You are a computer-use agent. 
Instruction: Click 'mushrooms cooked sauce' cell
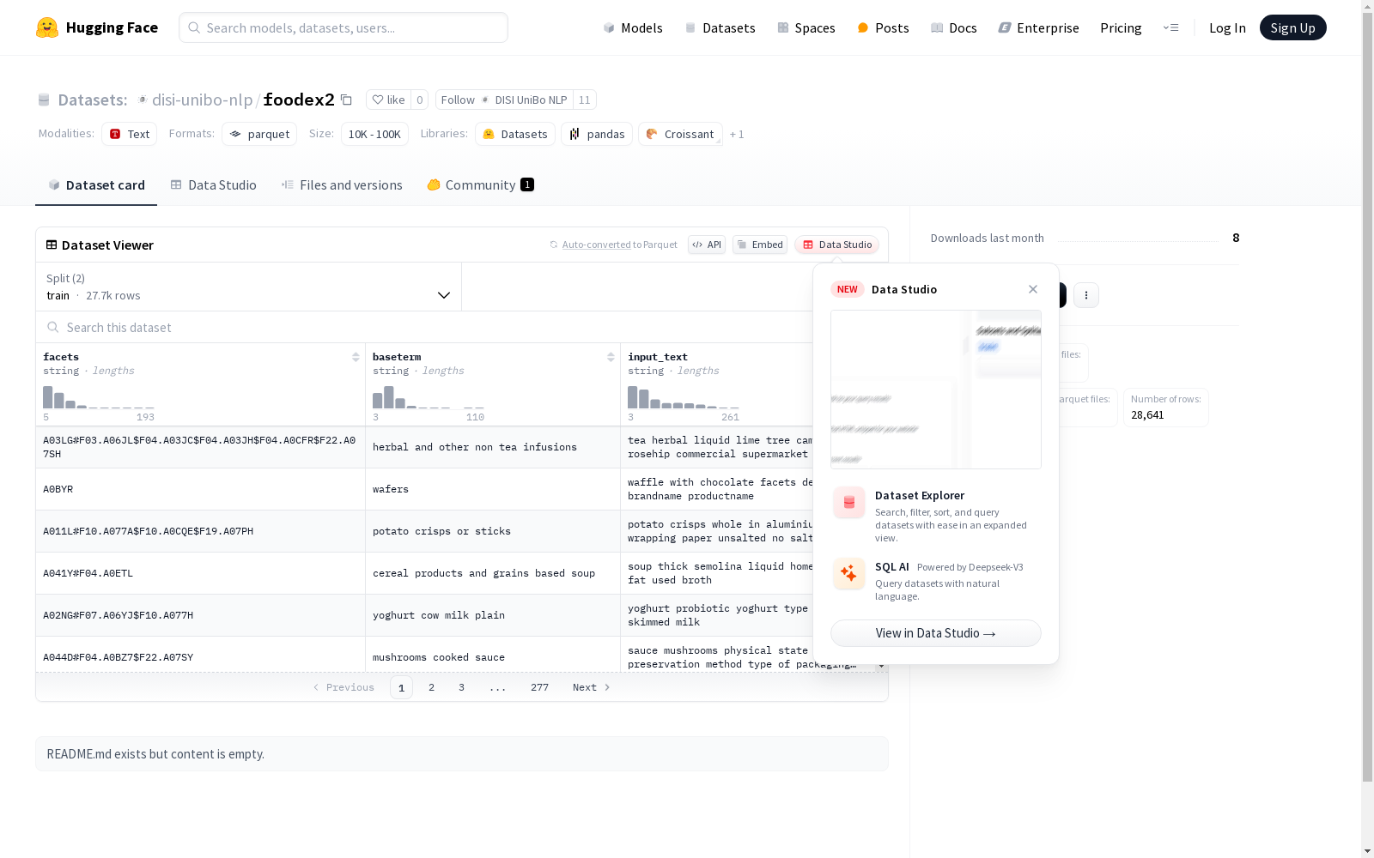tap(493, 656)
